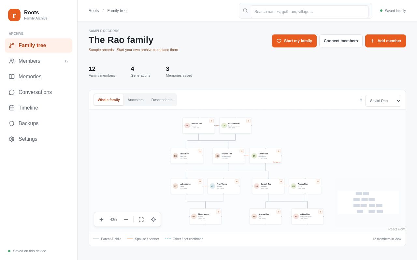Click the '43%' zoom level text
The image size is (417, 260).
click(113, 219)
